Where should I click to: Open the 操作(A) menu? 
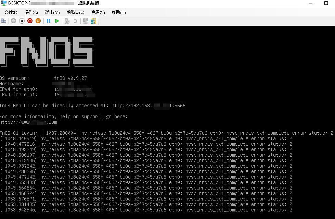(x=31, y=12)
